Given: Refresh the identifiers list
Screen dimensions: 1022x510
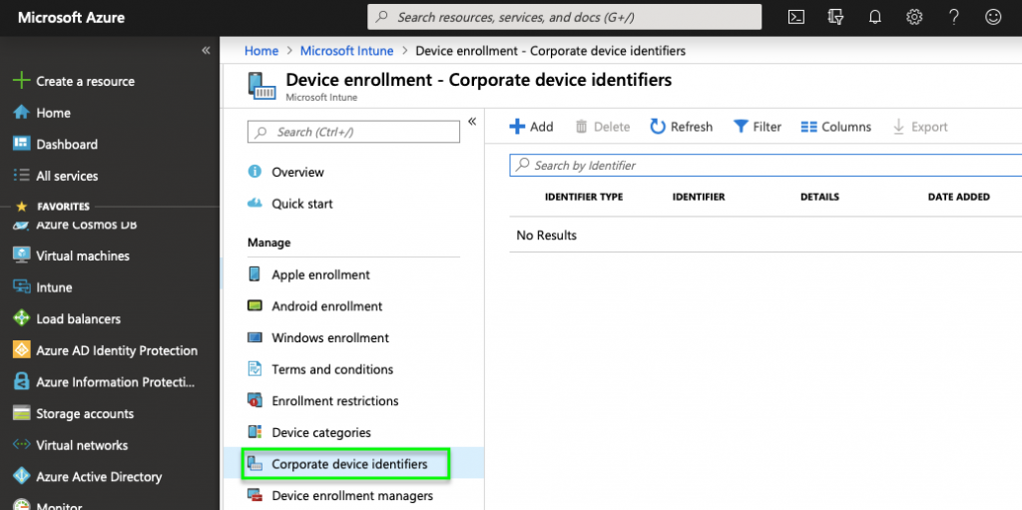Looking at the screenshot, I should point(681,127).
